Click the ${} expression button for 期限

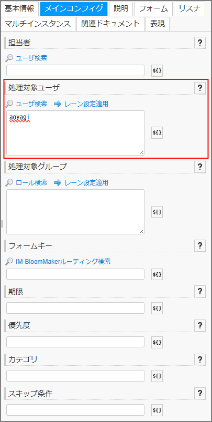pos(157,308)
